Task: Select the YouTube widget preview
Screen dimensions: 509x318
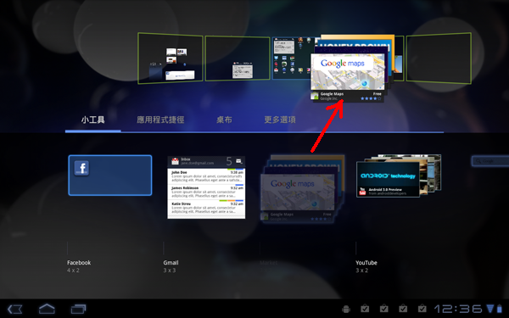Action: coord(399,176)
